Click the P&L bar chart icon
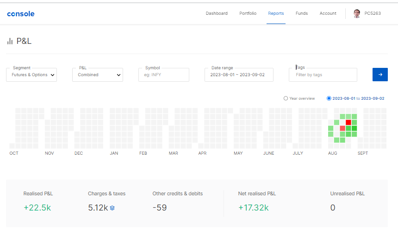398x229 pixels. pos(10,41)
